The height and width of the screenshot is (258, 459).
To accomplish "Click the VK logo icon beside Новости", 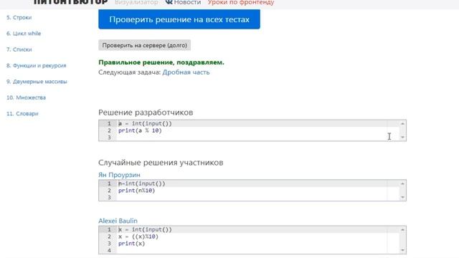I will coord(169,2).
